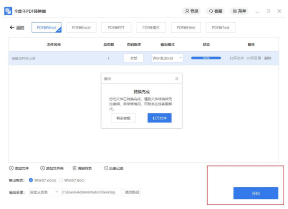The height and width of the screenshot is (209, 288).
Task: Click the 添加文件夹 plus icon
Action: (43, 168)
